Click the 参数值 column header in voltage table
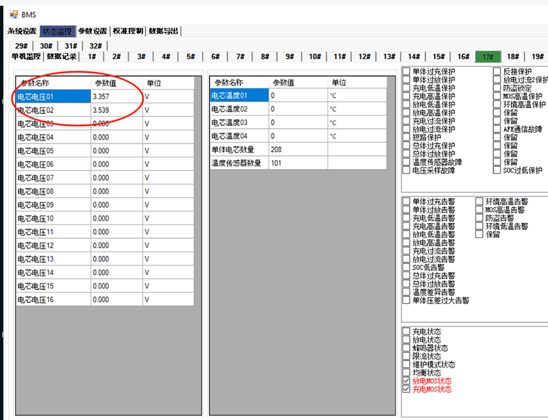This screenshot has width=548, height=420. click(116, 83)
